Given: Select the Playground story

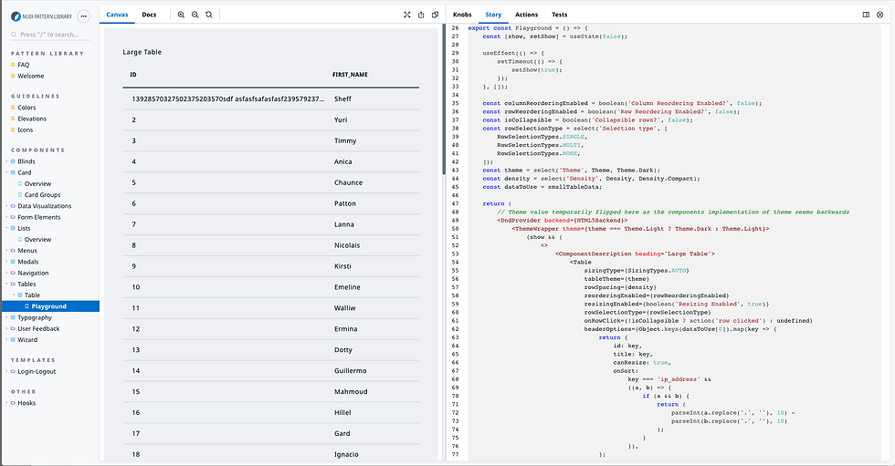Looking at the screenshot, I should (49, 306).
